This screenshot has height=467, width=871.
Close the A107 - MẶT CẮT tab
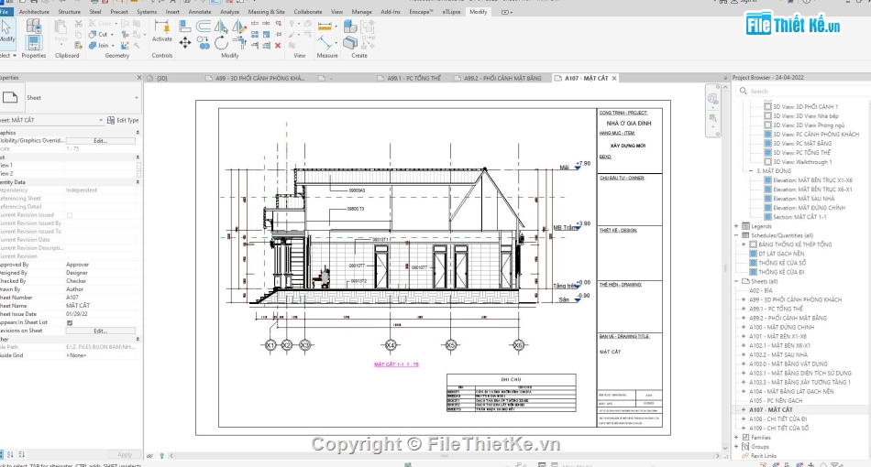(x=613, y=78)
